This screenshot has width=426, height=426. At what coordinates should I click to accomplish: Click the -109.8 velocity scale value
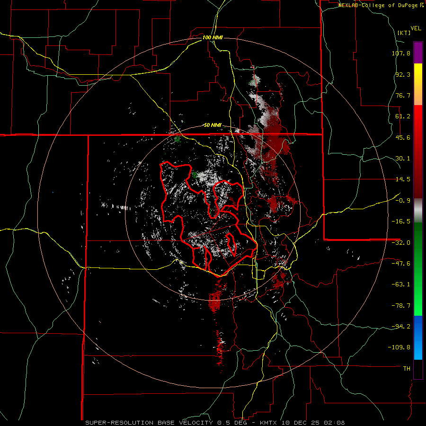pos(399,347)
